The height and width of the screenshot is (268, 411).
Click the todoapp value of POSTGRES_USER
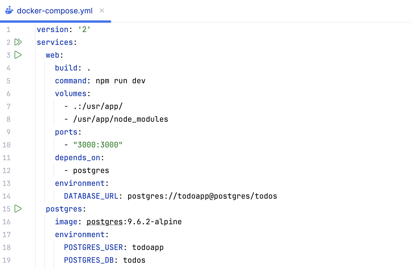148,247
